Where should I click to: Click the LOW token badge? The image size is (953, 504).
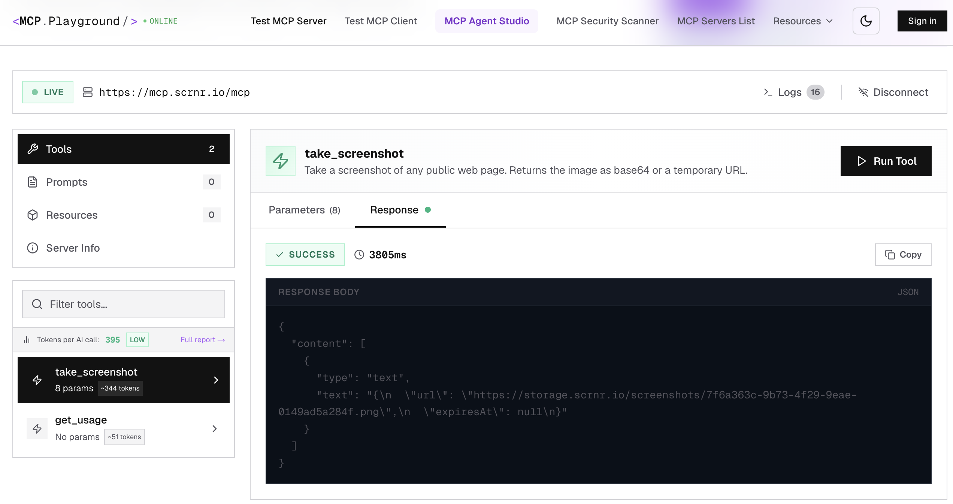(137, 340)
